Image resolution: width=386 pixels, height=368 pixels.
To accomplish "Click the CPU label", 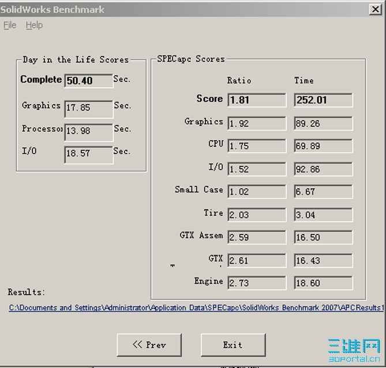I will pos(216,143).
